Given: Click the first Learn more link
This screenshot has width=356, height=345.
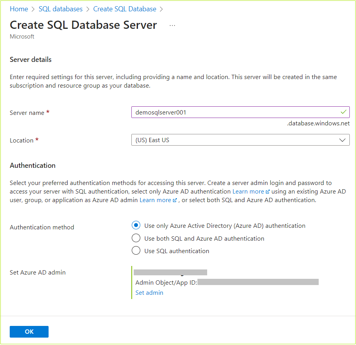Looking at the screenshot, I should click(x=248, y=191).
